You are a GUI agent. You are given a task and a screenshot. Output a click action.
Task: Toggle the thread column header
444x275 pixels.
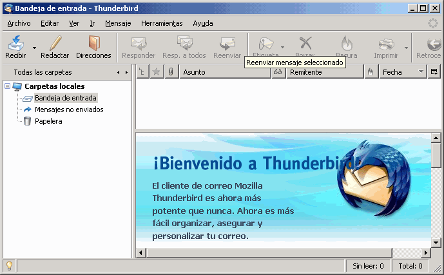pyautogui.click(x=142, y=72)
